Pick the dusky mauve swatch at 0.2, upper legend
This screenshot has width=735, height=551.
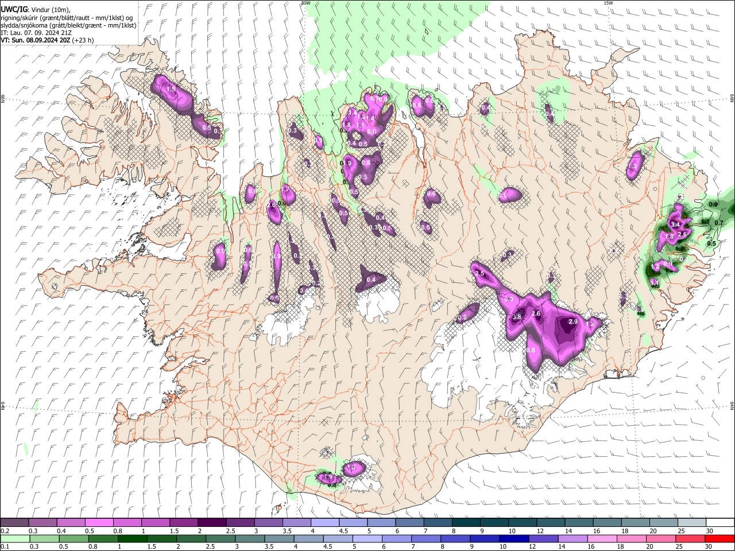point(14,523)
